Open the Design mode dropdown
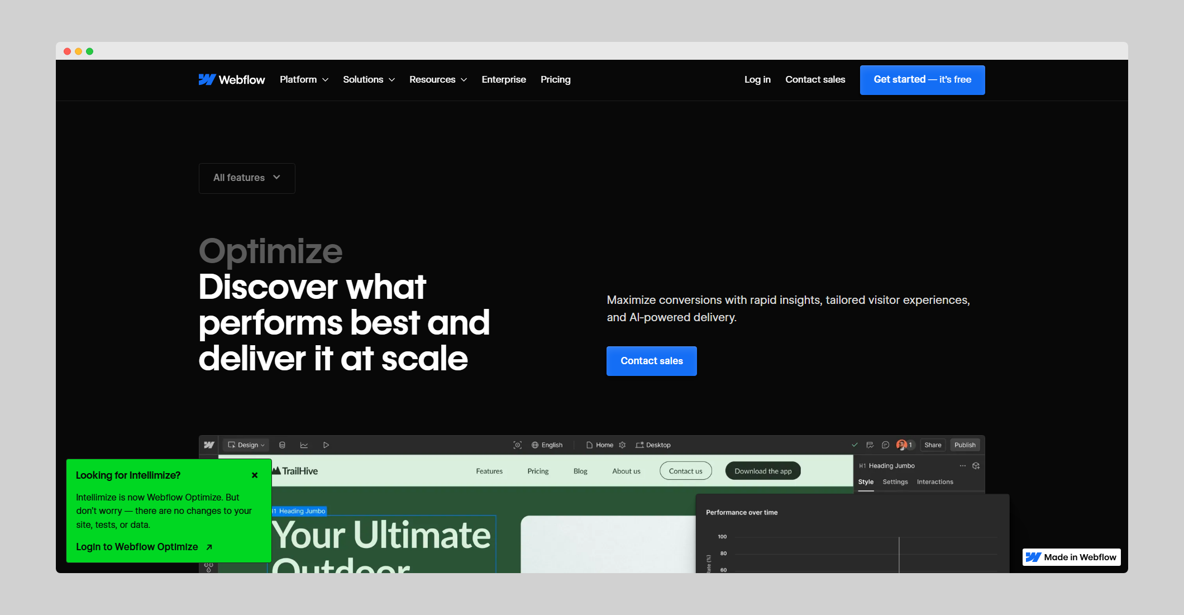This screenshot has width=1184, height=615. coord(246,445)
